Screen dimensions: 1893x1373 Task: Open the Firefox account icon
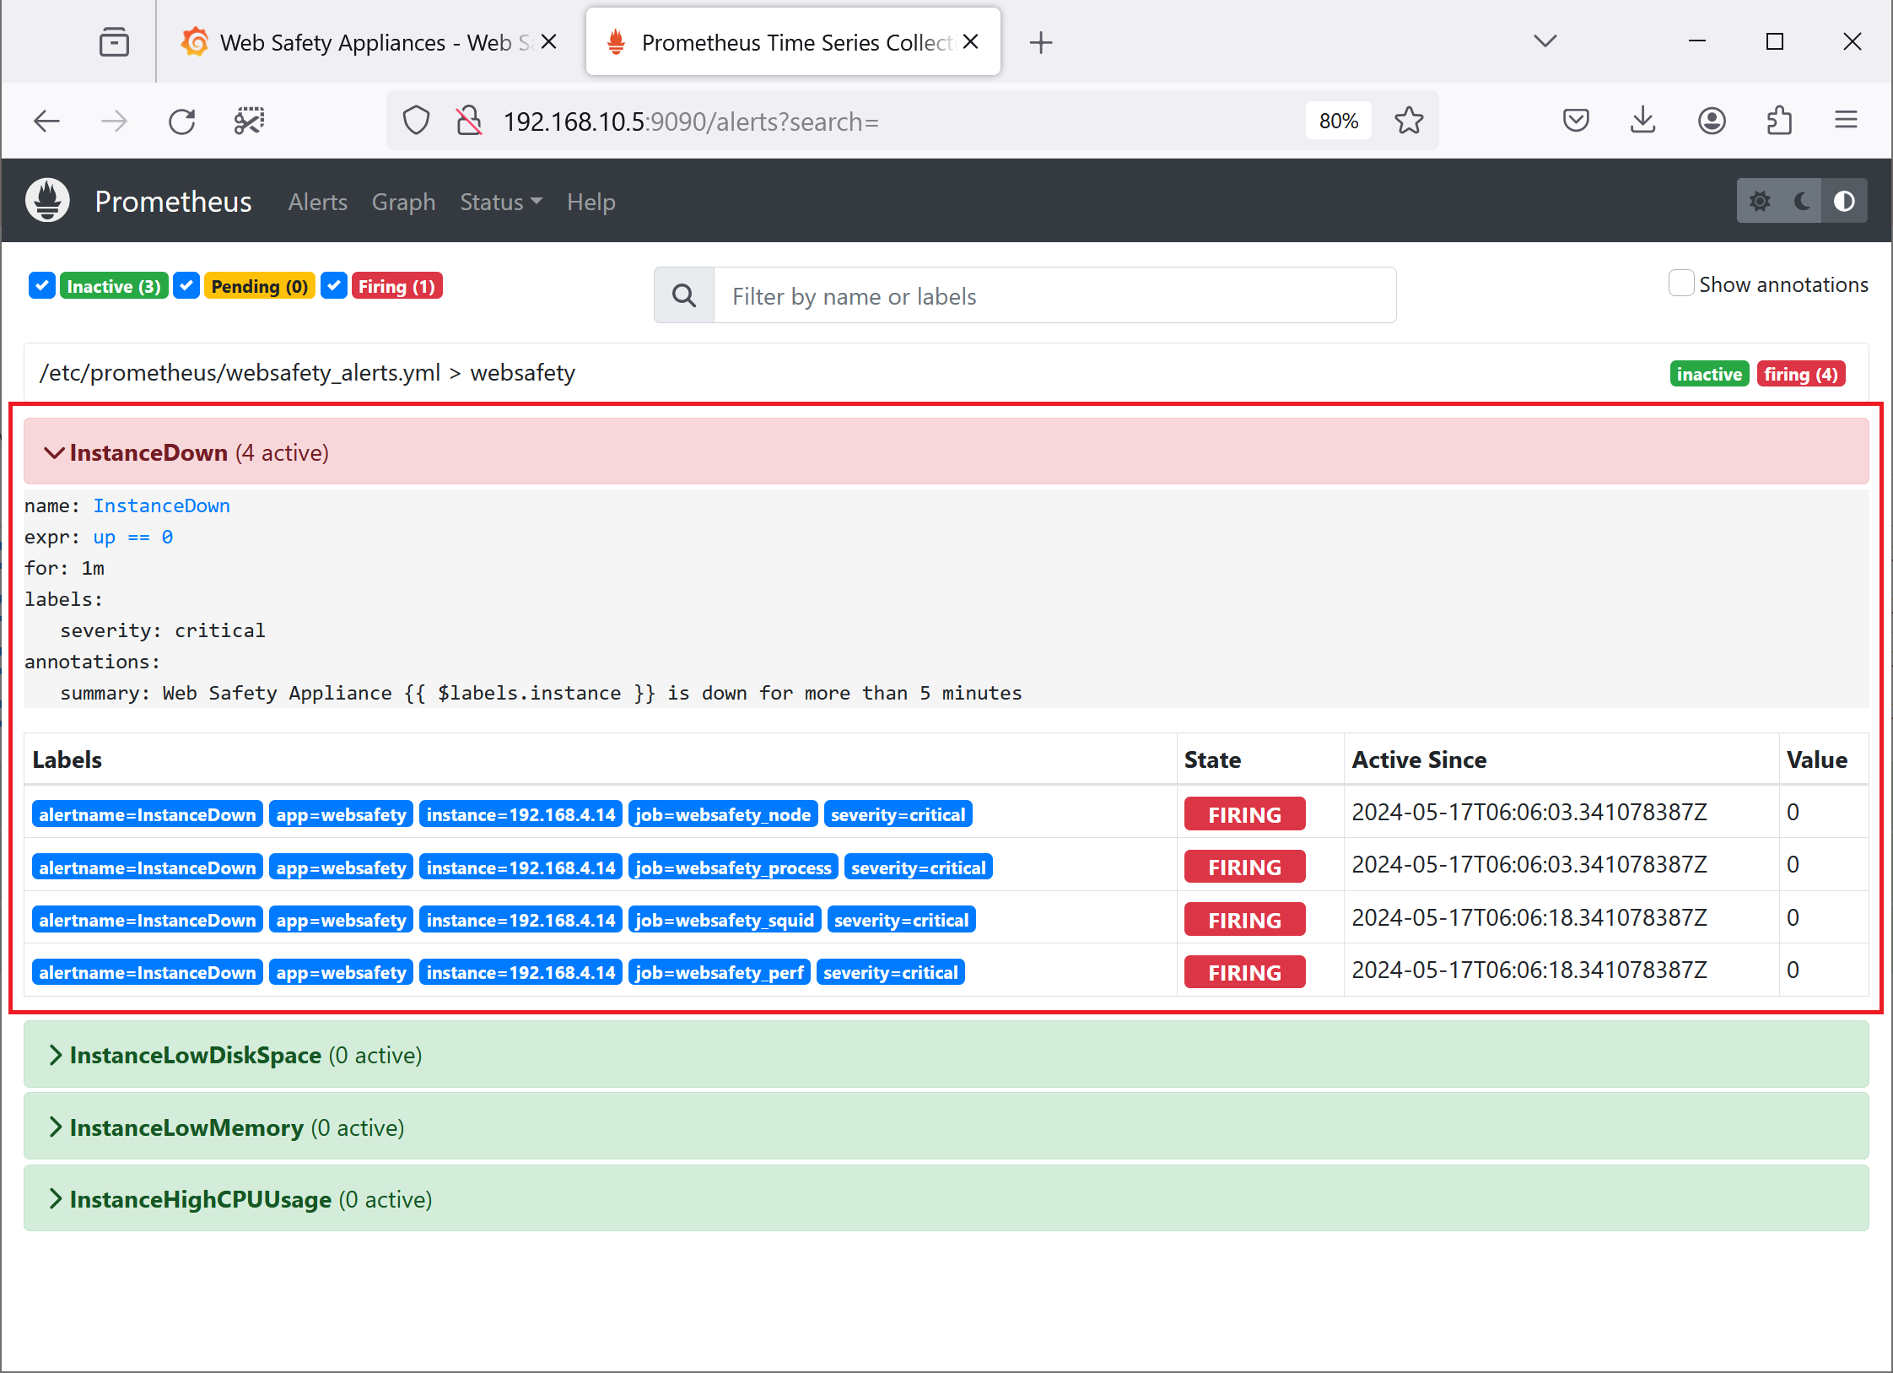click(x=1712, y=121)
